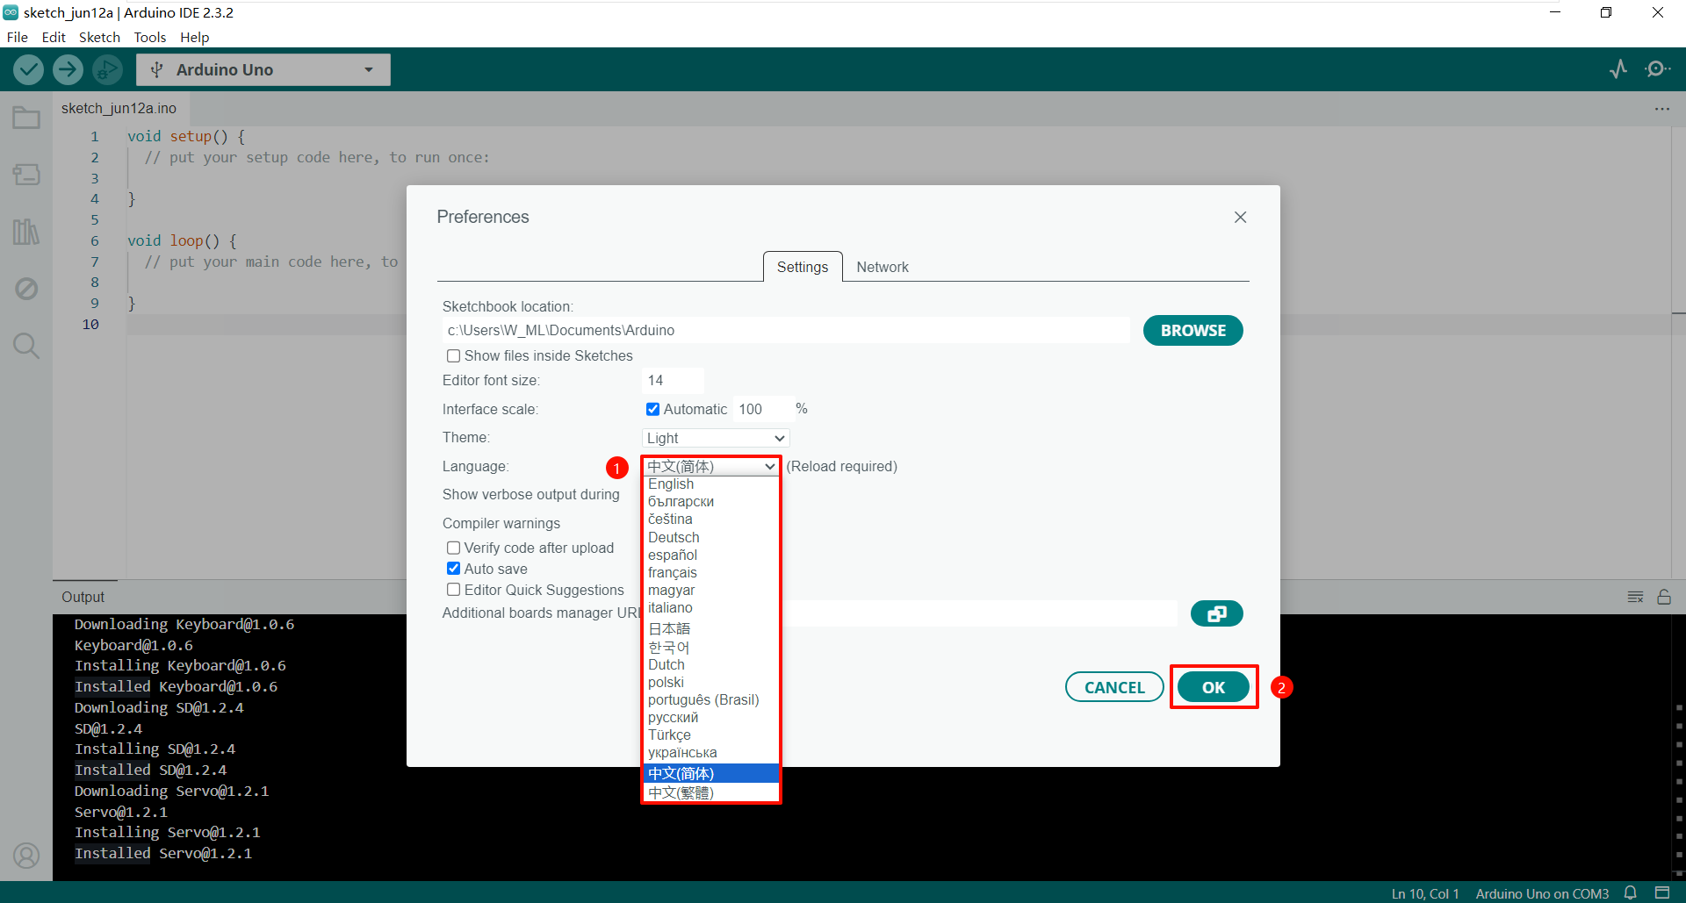The height and width of the screenshot is (903, 1686).
Task: Click the Editor font size field
Action: coord(673,380)
